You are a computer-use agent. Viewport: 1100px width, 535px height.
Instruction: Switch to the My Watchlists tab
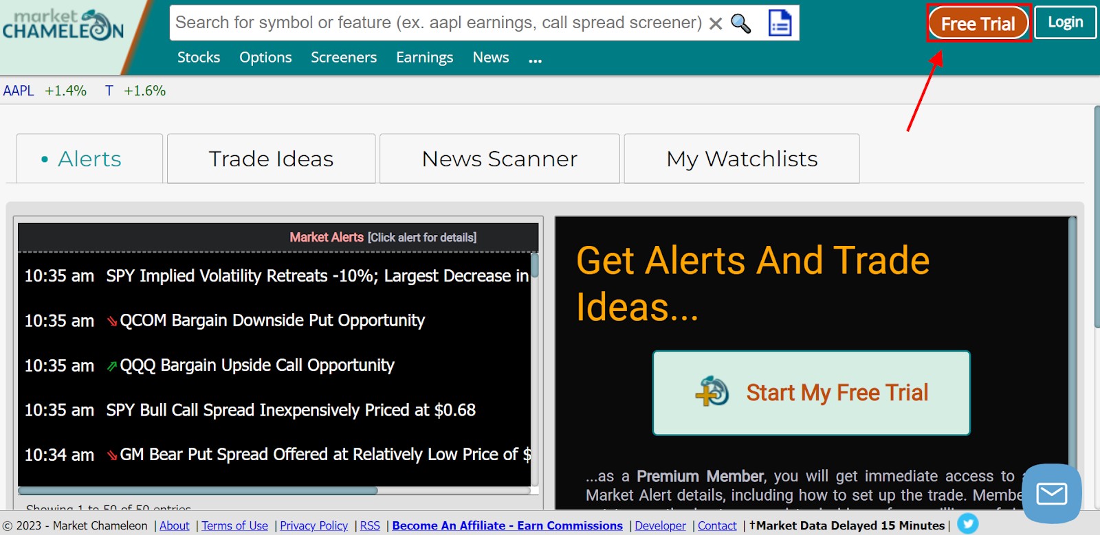(742, 159)
